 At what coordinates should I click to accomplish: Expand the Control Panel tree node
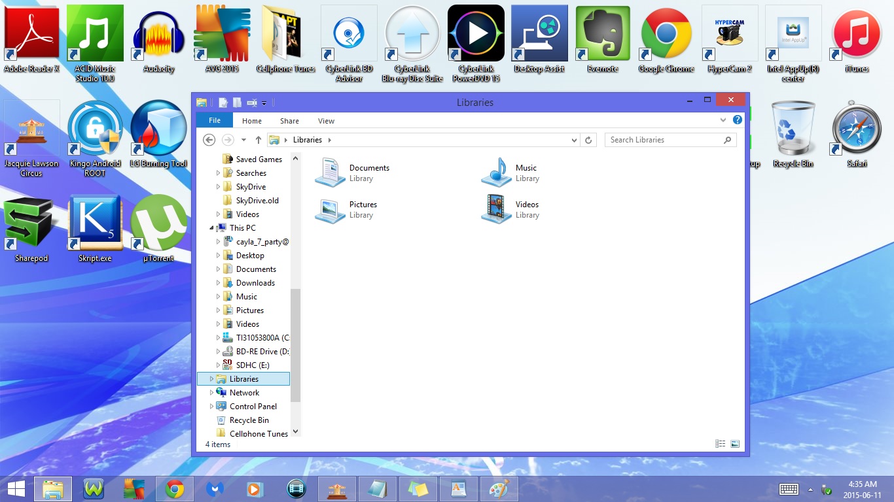point(212,407)
